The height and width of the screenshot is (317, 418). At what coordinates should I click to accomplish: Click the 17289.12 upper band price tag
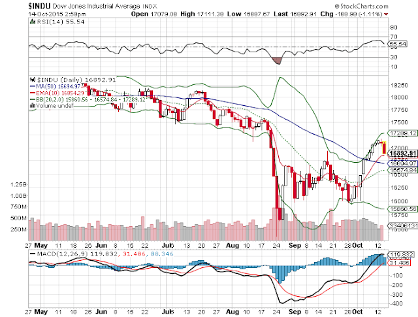(402, 133)
